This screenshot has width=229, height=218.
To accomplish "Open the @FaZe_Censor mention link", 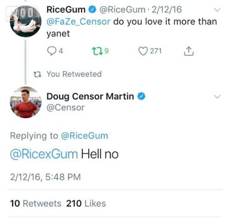I will [x=78, y=22].
